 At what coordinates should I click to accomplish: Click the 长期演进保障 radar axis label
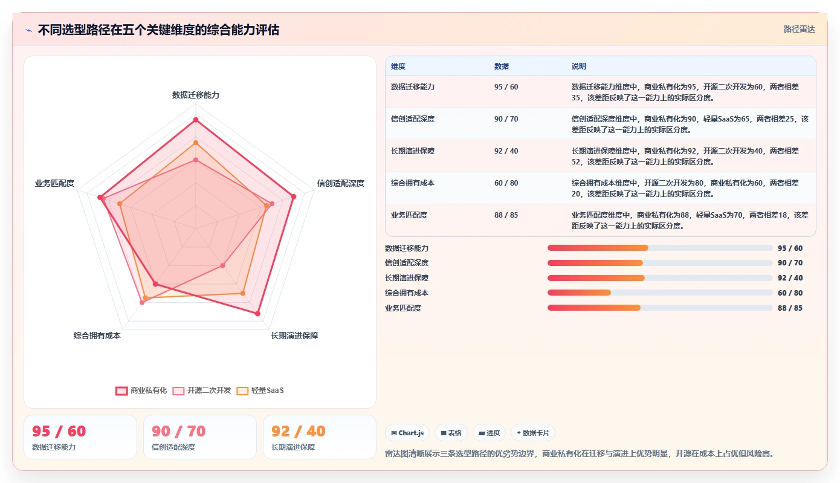click(x=294, y=336)
